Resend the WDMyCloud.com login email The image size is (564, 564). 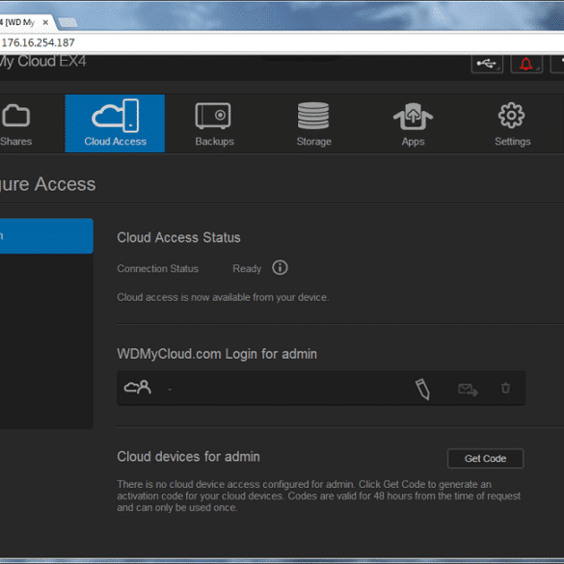point(468,389)
